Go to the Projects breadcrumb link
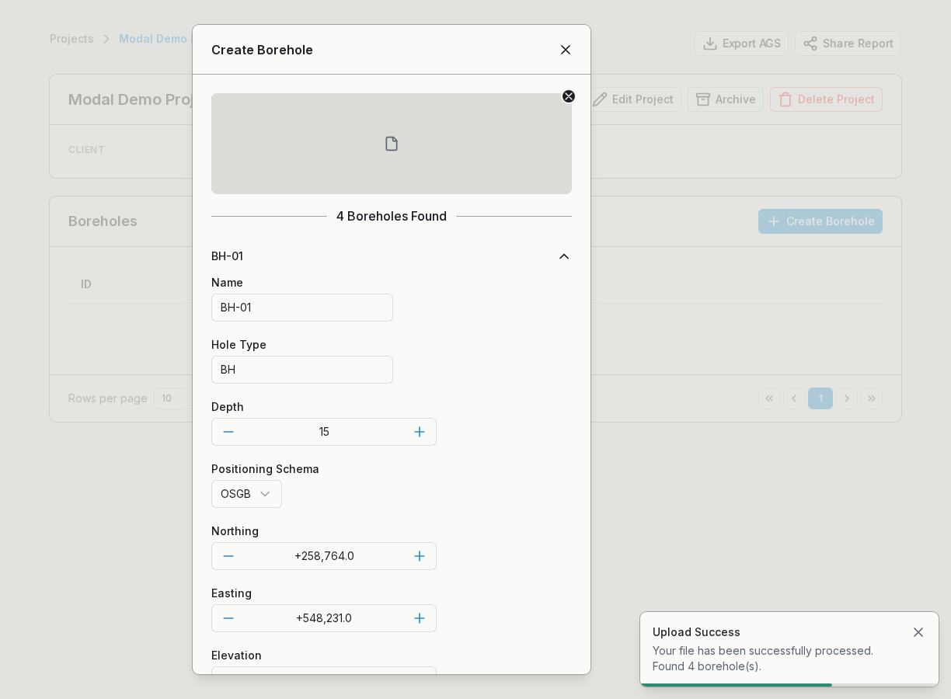The image size is (951, 699). (71, 39)
